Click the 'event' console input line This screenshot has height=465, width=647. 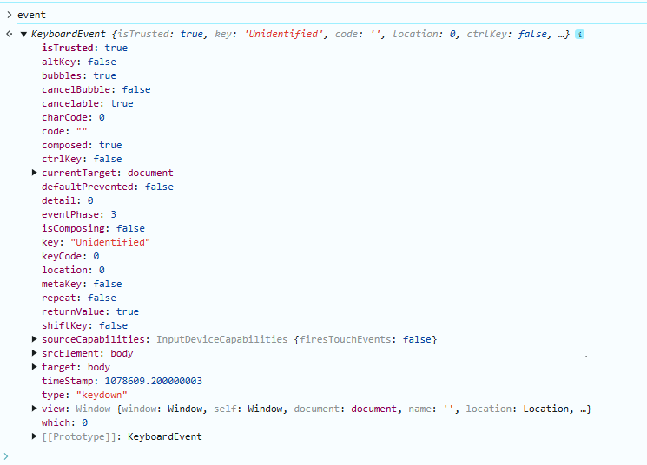31,15
